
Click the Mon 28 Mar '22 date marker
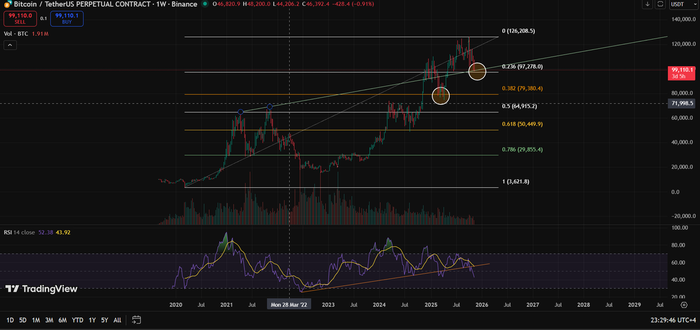(x=290, y=304)
